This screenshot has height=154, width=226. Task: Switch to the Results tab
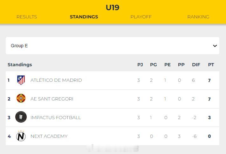coord(27,17)
